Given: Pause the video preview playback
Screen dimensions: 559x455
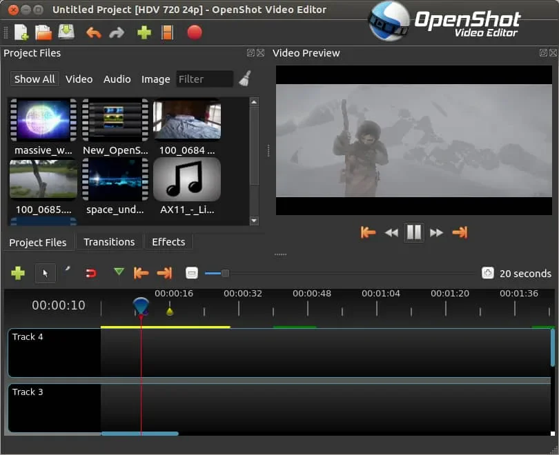Looking at the screenshot, I should [414, 232].
